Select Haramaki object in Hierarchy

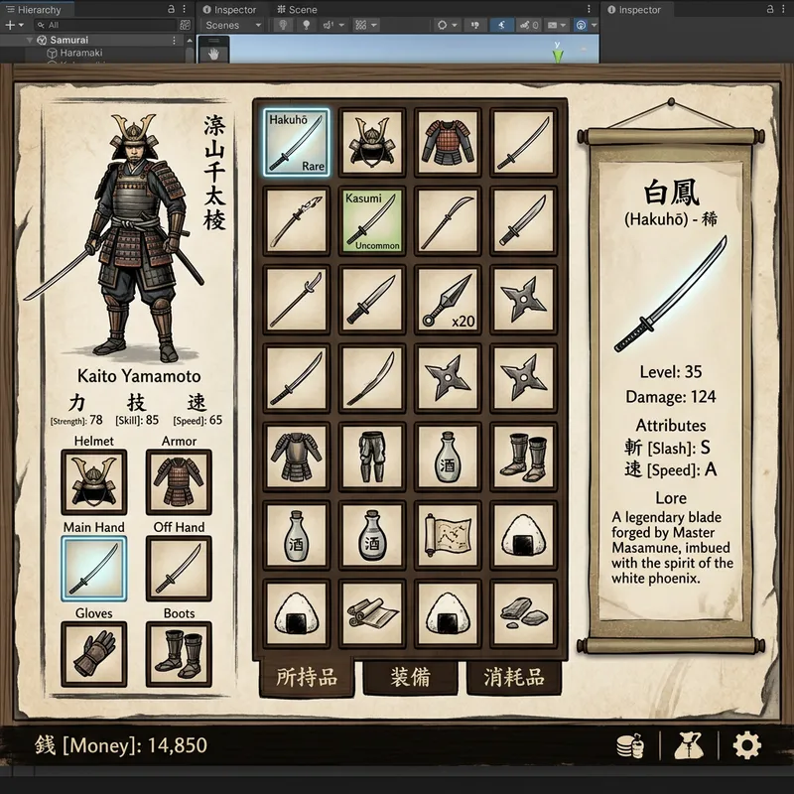80,53
